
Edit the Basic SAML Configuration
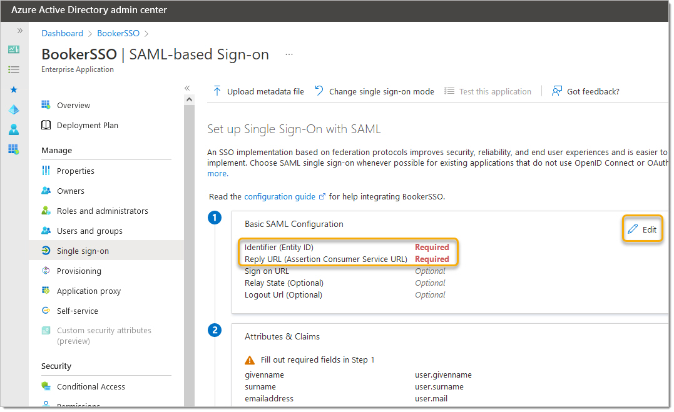(x=643, y=229)
